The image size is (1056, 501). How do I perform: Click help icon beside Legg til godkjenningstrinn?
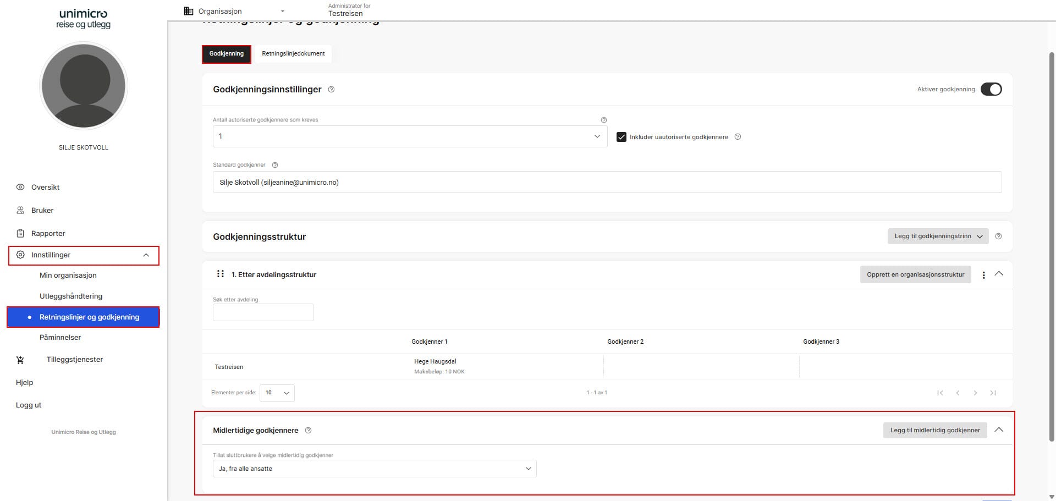[x=998, y=236]
